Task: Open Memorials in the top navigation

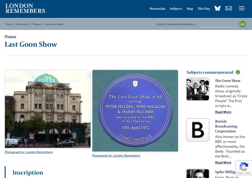Action: pyautogui.click(x=157, y=9)
